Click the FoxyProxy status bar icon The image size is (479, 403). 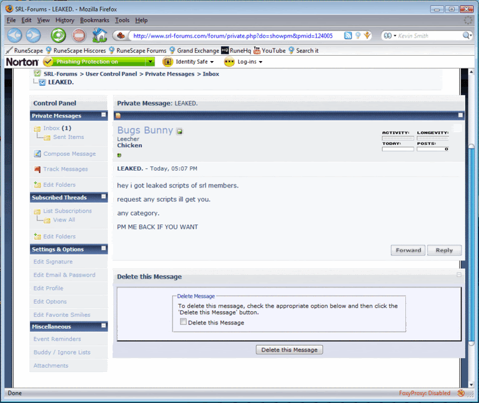pos(461,393)
